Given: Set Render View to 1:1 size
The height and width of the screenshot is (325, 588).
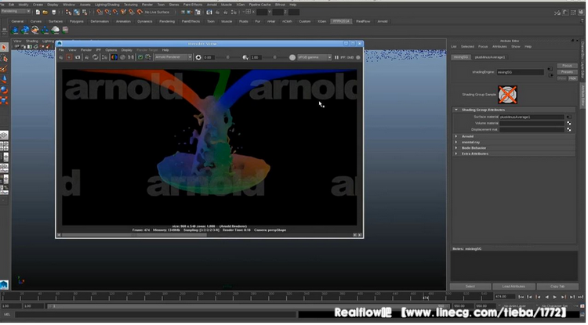Looking at the screenshot, I should 130,57.
